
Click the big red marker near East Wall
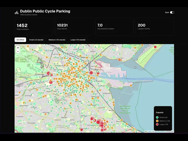[91, 73]
